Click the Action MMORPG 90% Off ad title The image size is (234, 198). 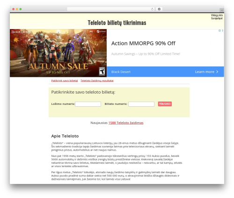coord(143,43)
